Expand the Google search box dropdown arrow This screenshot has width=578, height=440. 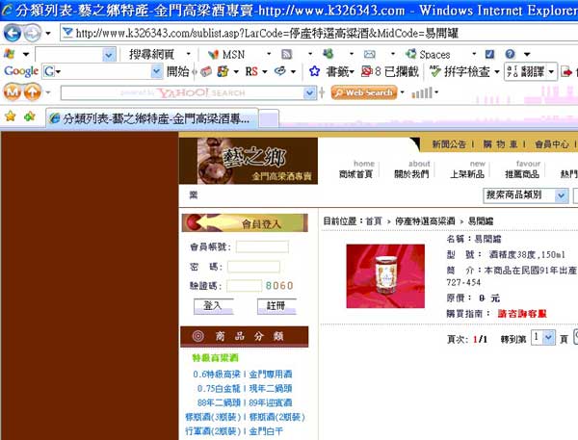[156, 71]
